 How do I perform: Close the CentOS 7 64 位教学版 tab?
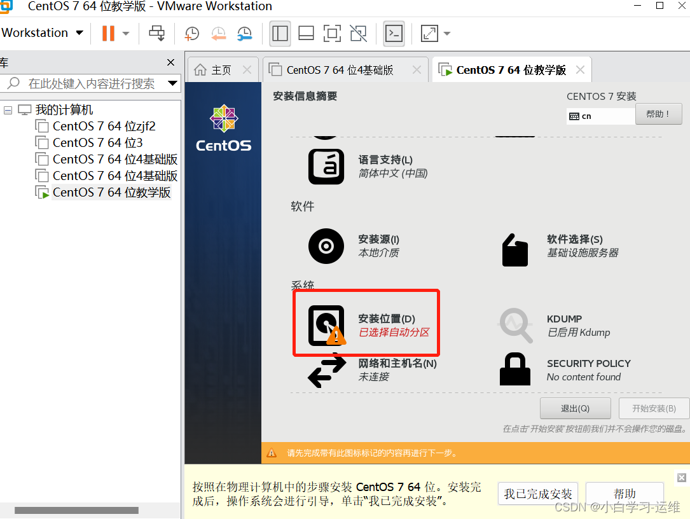click(x=581, y=69)
